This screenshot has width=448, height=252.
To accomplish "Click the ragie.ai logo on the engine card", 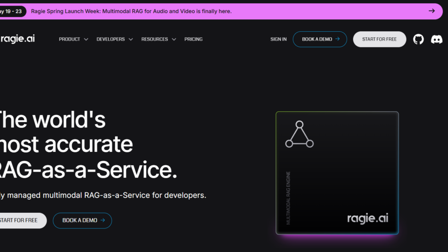I will tap(367, 218).
